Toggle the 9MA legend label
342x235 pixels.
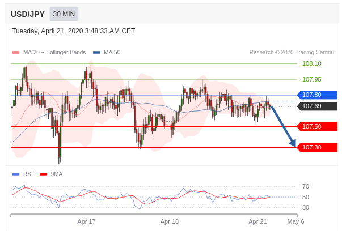click(x=57, y=174)
